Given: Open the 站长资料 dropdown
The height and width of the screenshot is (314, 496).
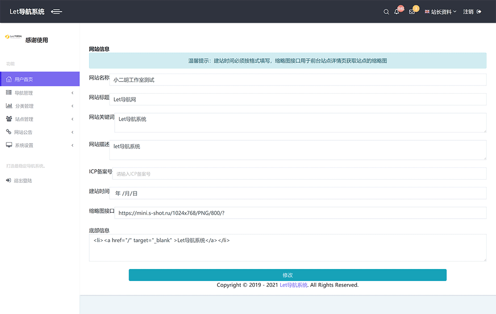Looking at the screenshot, I should tap(441, 12).
